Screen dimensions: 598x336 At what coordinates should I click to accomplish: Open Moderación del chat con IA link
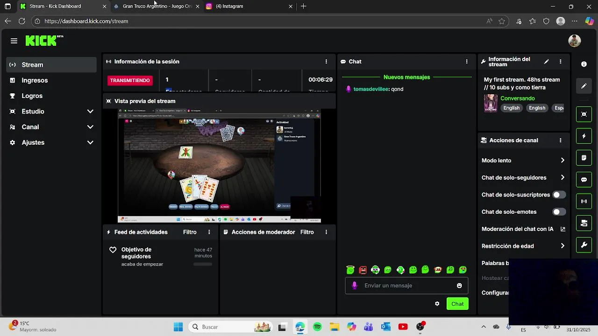tap(523, 229)
